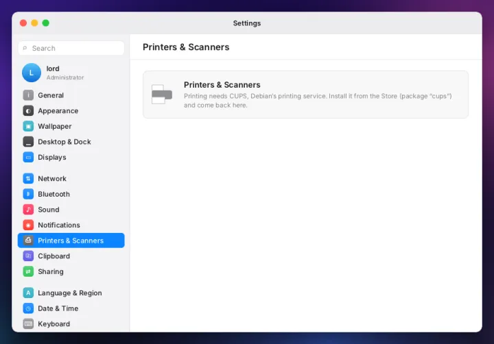Click the Wallpaper icon in sidebar

point(28,126)
